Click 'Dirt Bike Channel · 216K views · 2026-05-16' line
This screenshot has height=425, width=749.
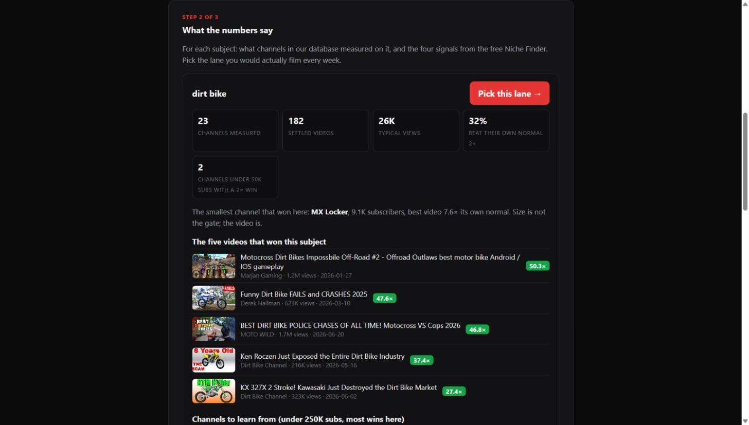pos(298,365)
